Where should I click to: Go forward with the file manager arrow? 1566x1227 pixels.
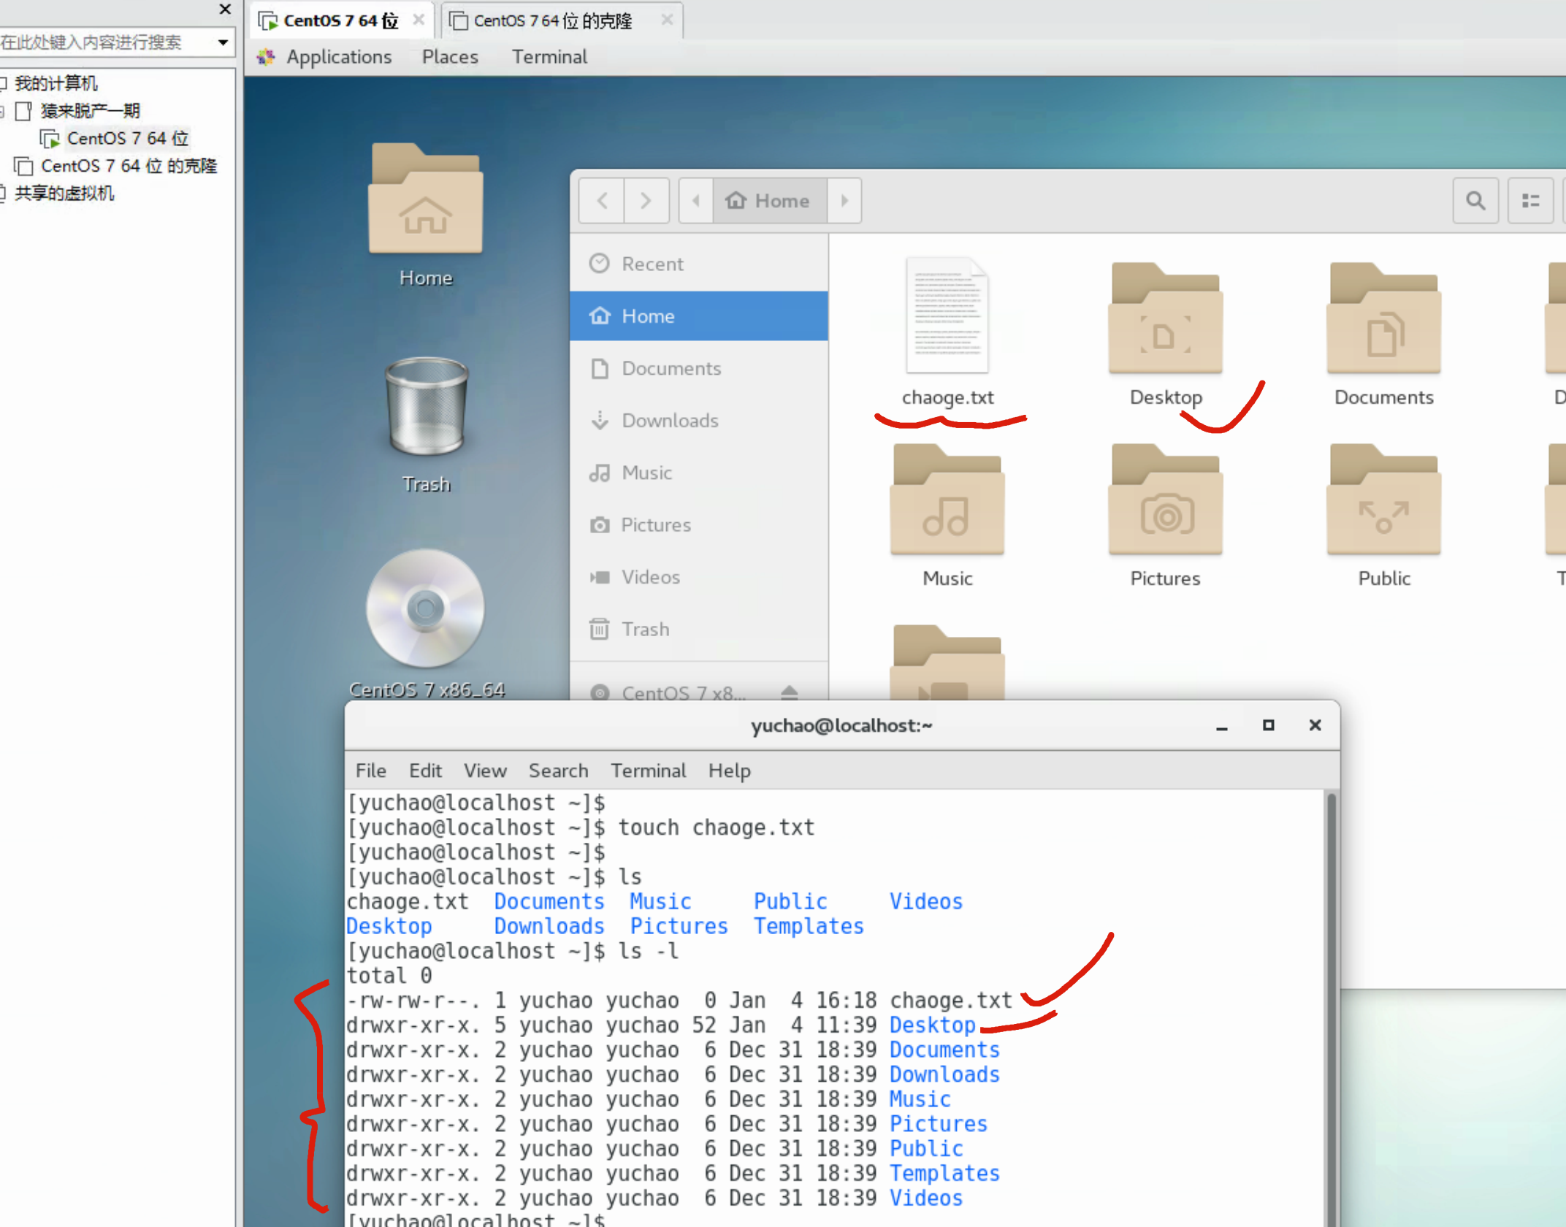tap(646, 200)
